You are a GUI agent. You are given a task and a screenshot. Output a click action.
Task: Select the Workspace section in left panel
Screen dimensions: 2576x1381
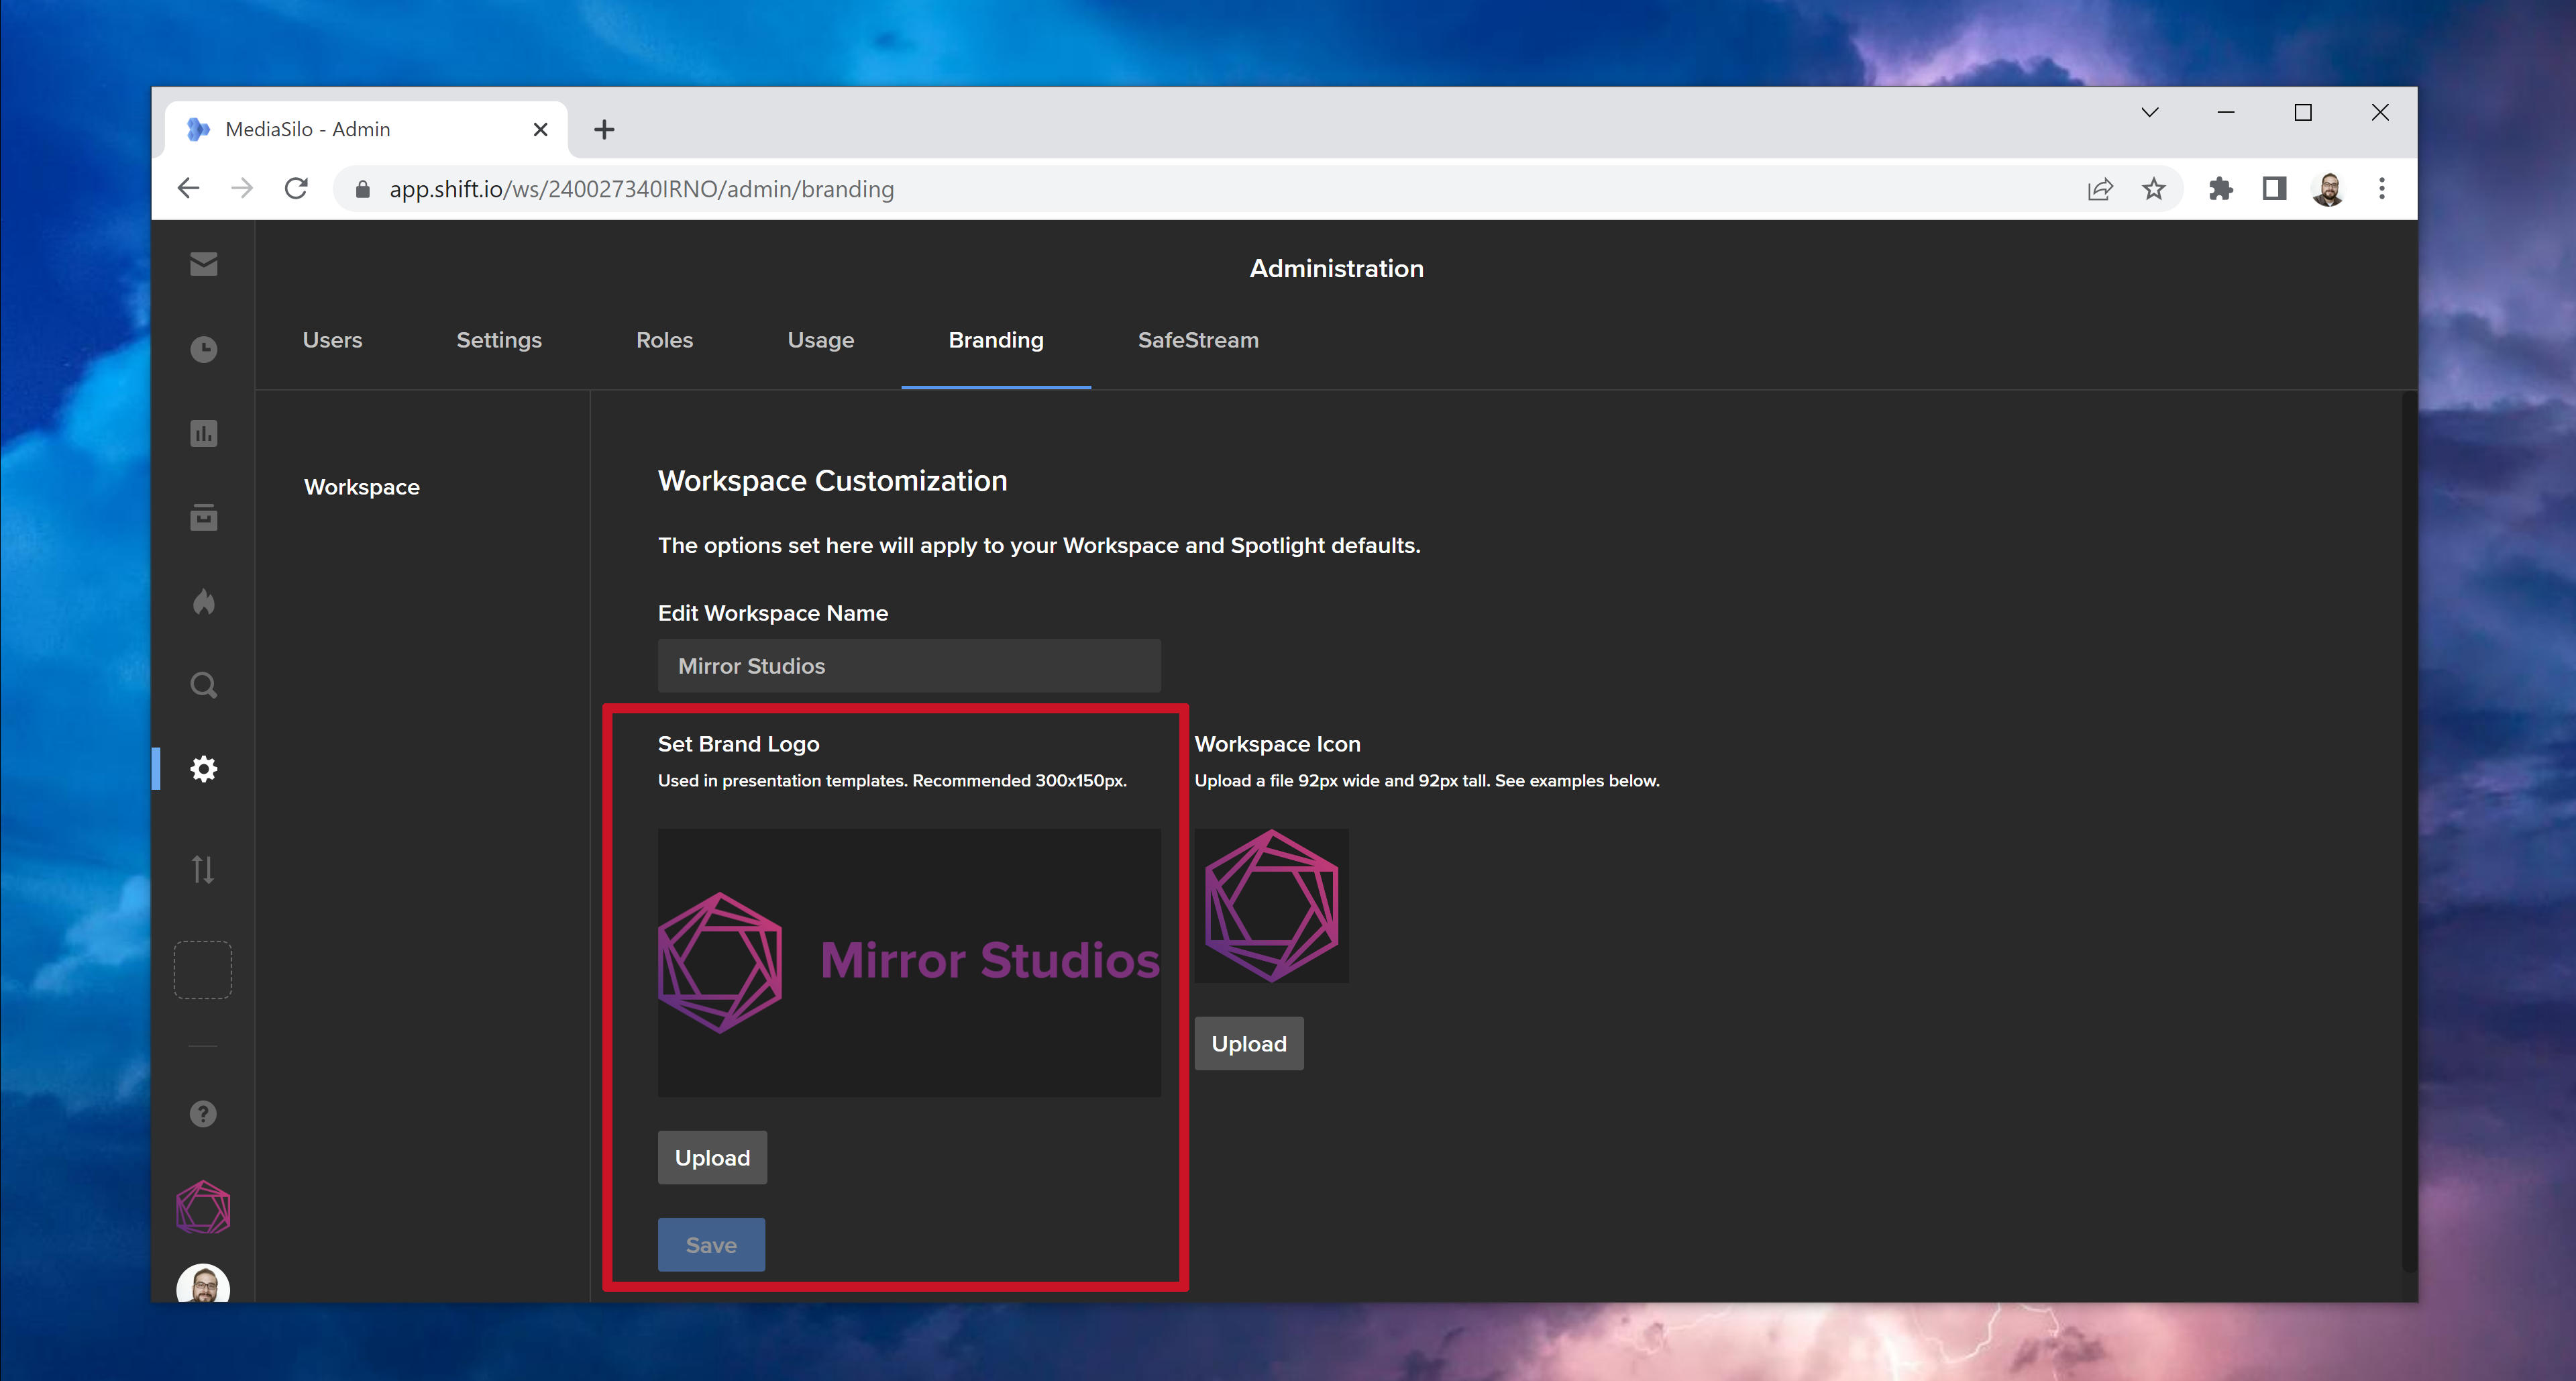point(362,487)
